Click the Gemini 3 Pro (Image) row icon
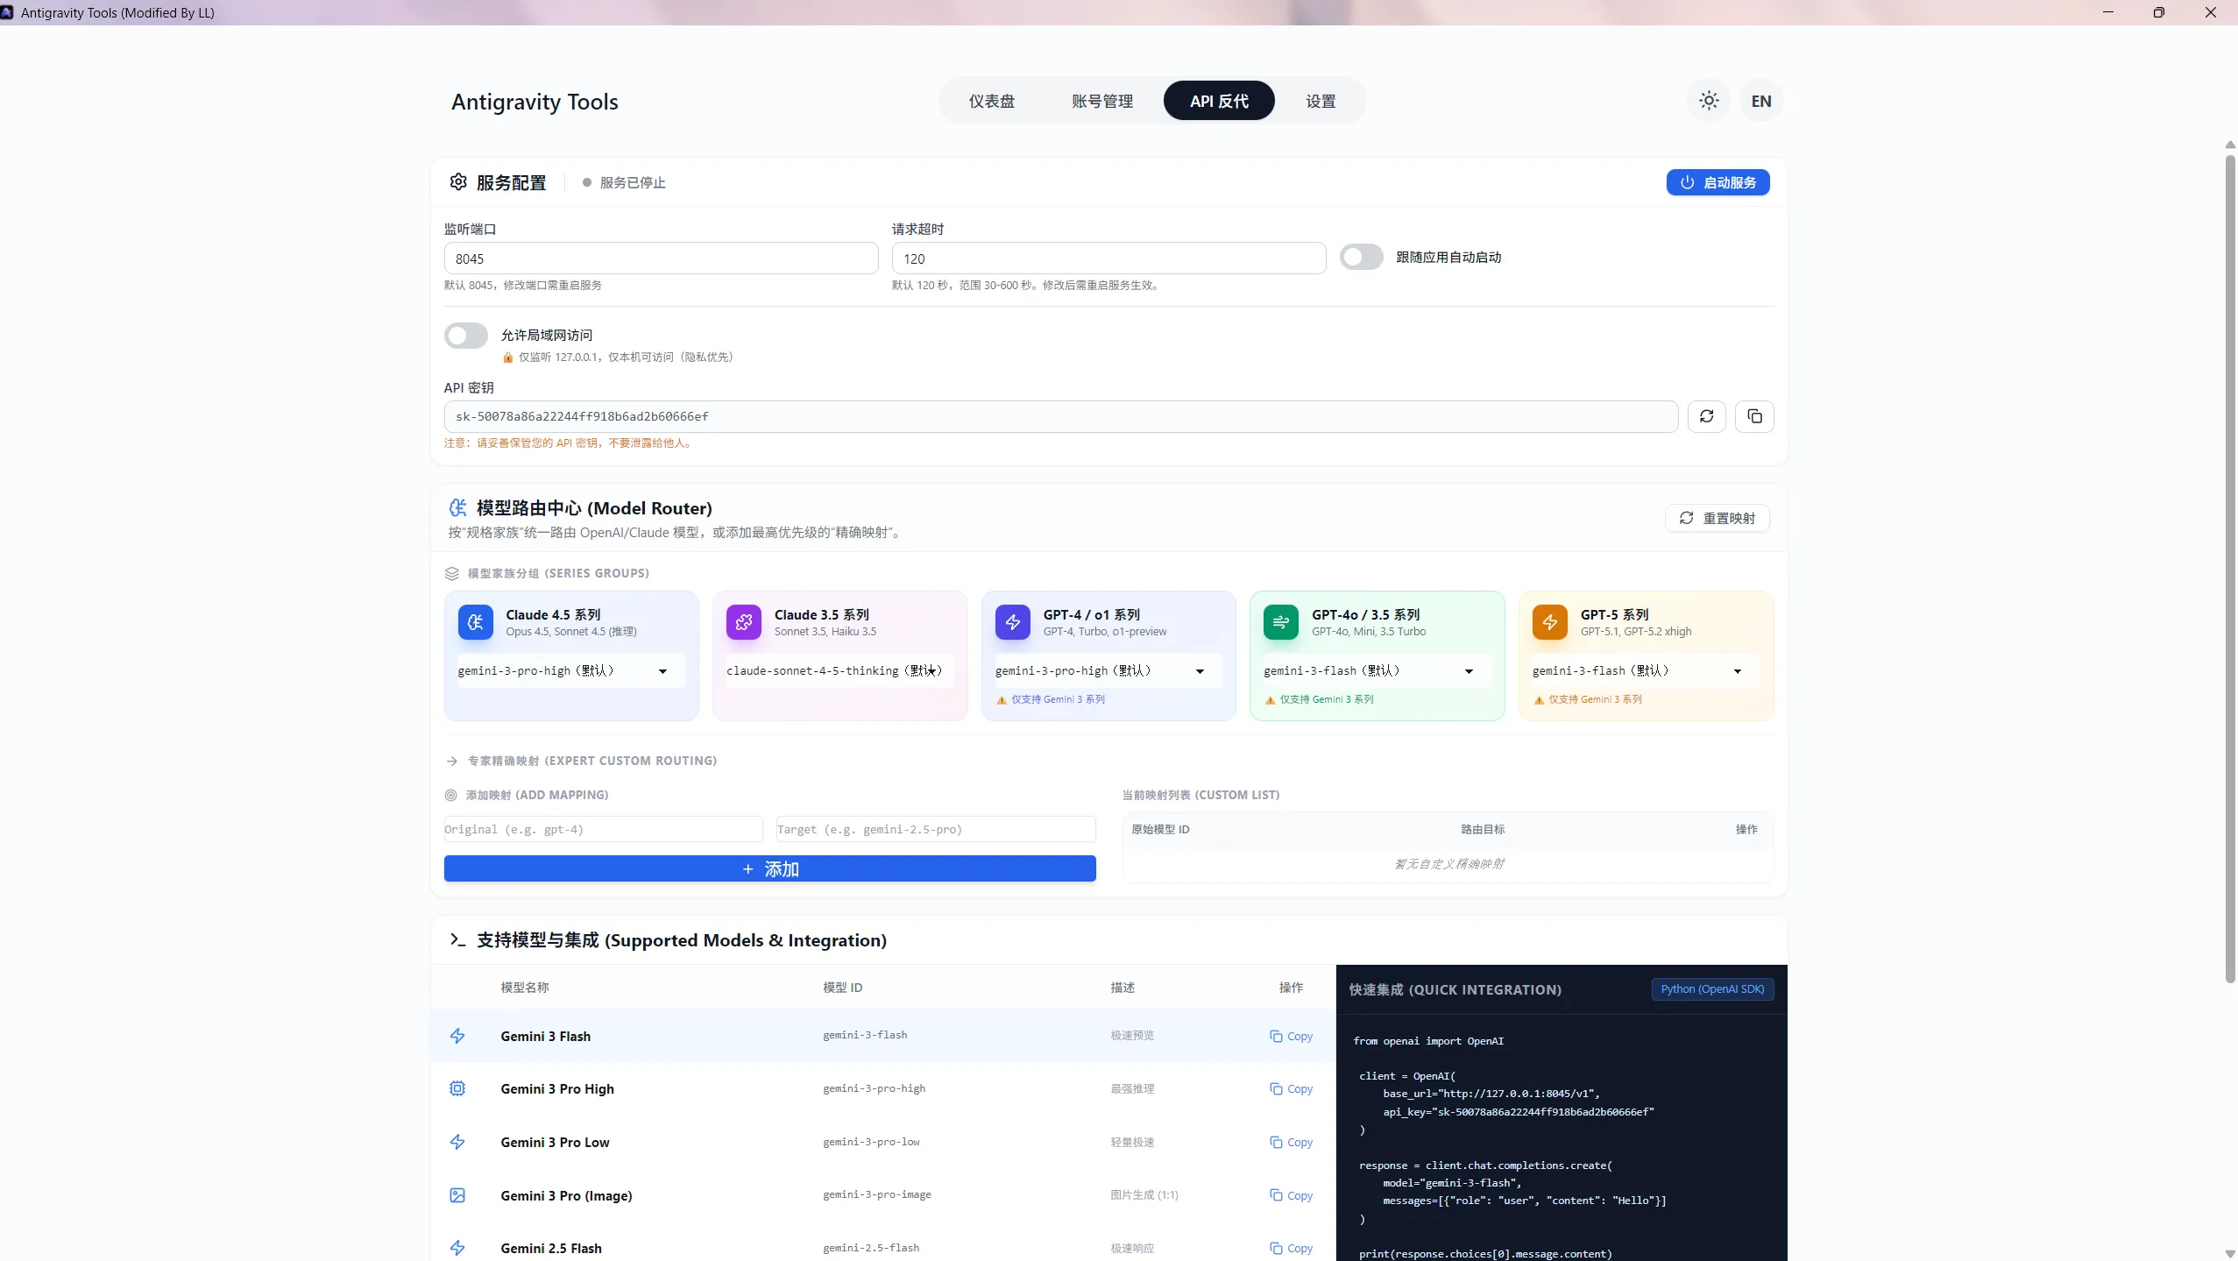The height and width of the screenshot is (1261, 2238). point(457,1195)
